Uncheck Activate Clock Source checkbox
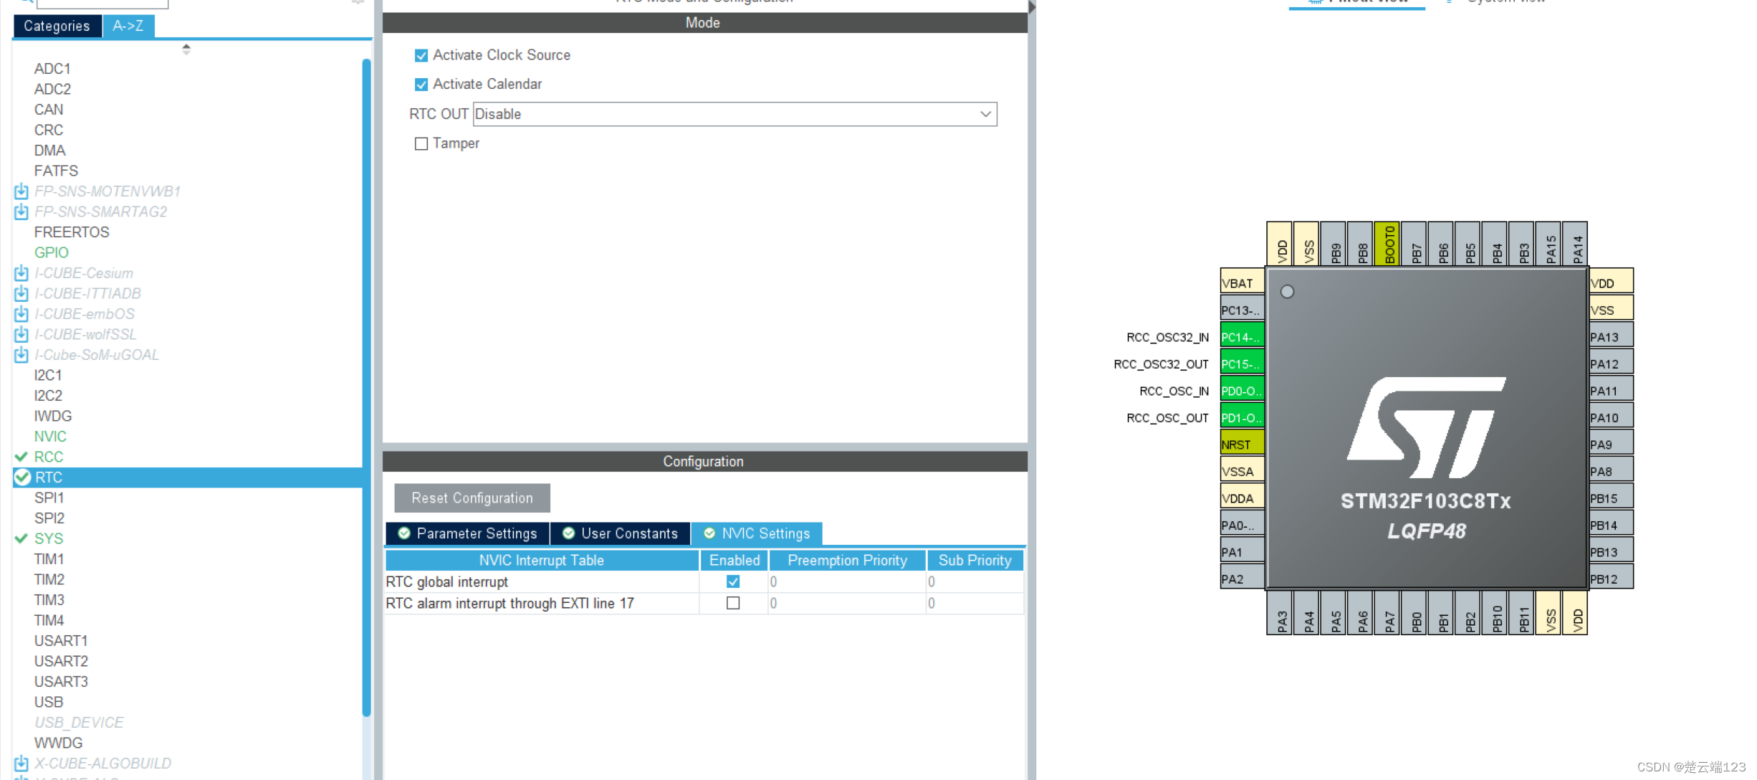Image resolution: width=1757 pixels, height=780 pixels. point(421,55)
